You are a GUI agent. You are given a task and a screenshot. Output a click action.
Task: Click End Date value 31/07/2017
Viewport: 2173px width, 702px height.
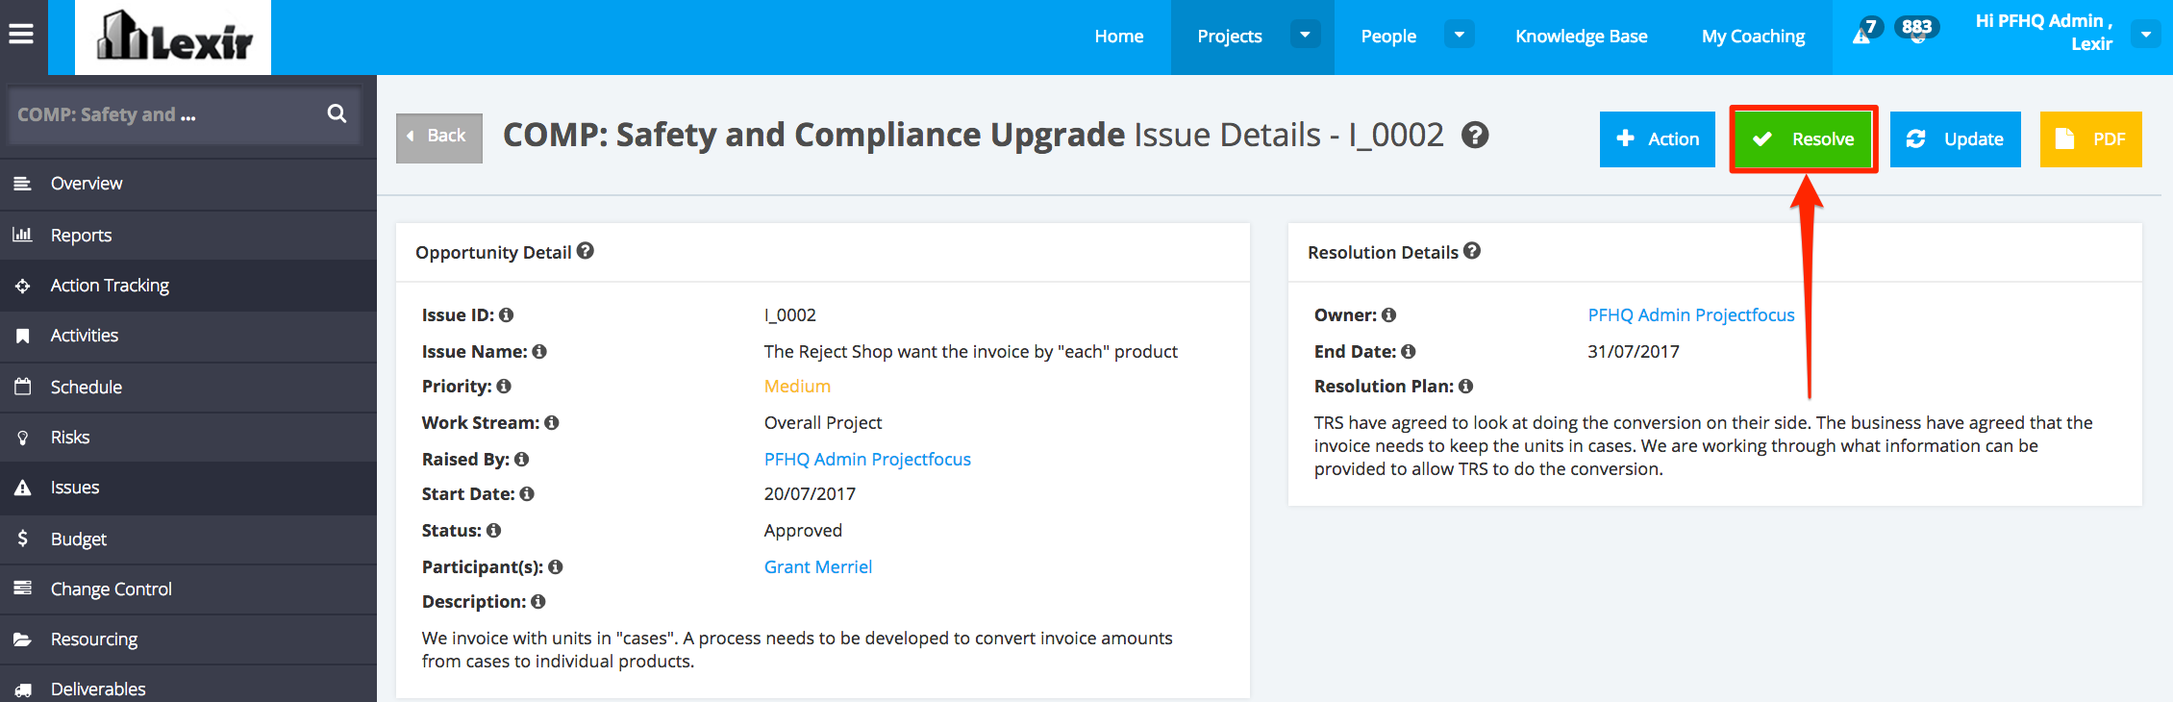1634,352
